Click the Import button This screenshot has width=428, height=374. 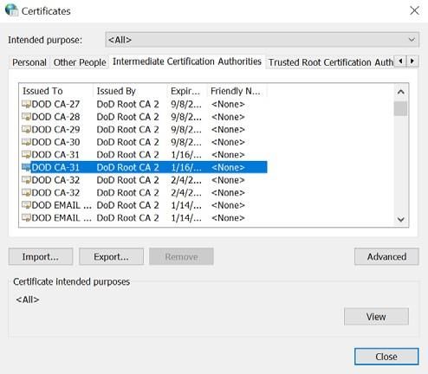pos(41,256)
